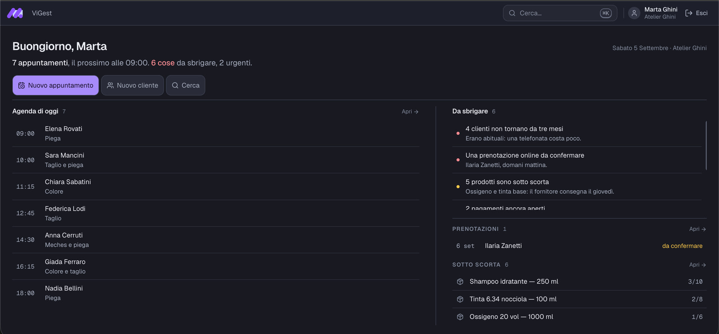Click the 'da confermare' status label
The image size is (719, 334).
682,246
